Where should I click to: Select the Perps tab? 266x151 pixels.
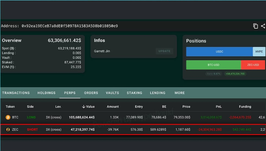(70, 93)
